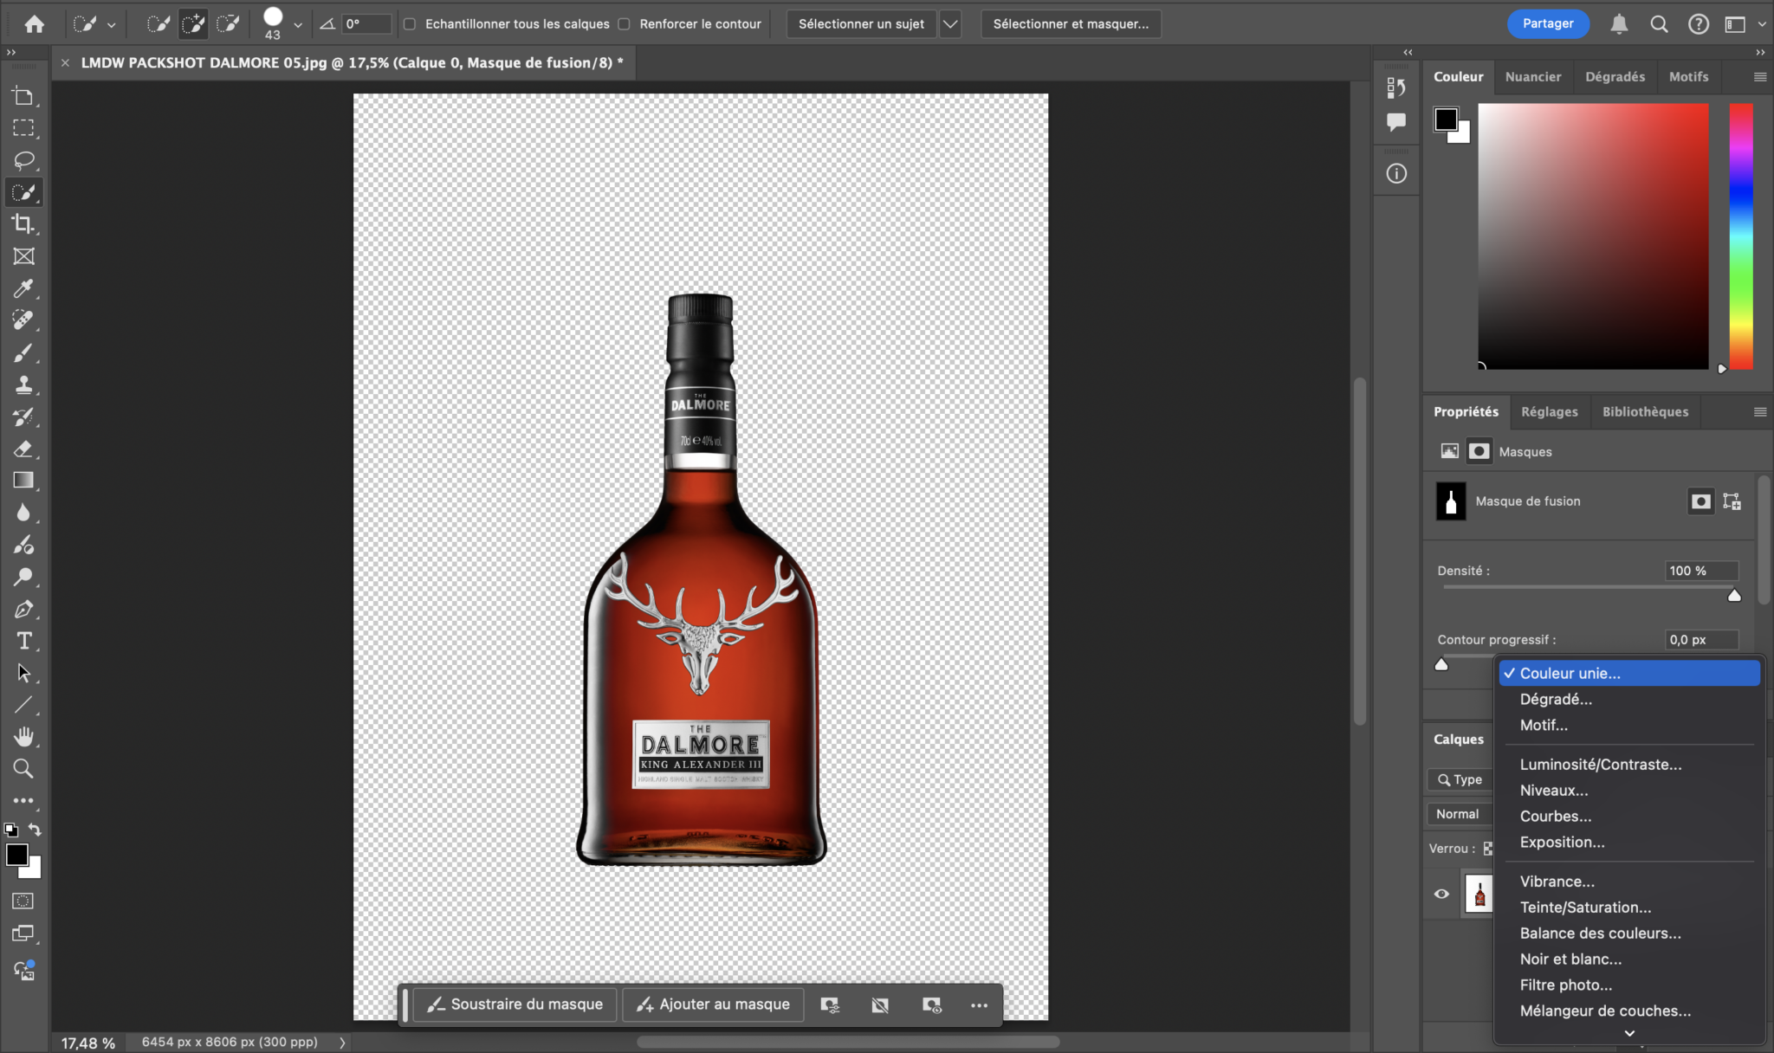This screenshot has height=1053, width=1774.
Task: Toggle Quick Mask mode icon
Action: click(24, 901)
